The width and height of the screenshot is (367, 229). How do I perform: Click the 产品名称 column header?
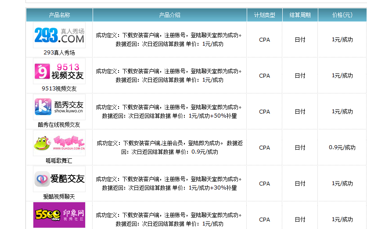click(x=59, y=15)
